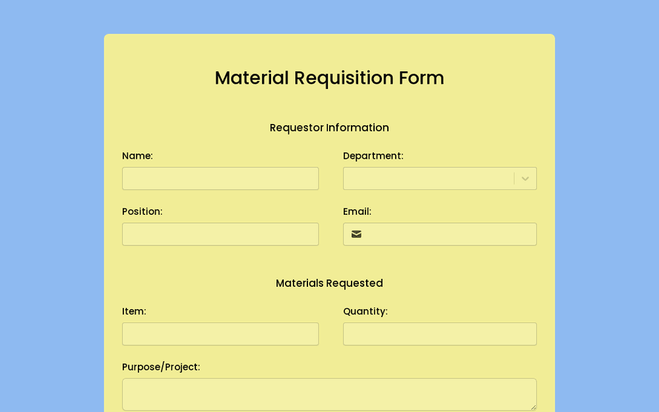Open the Department select box
659x412 pixels.
click(429, 179)
